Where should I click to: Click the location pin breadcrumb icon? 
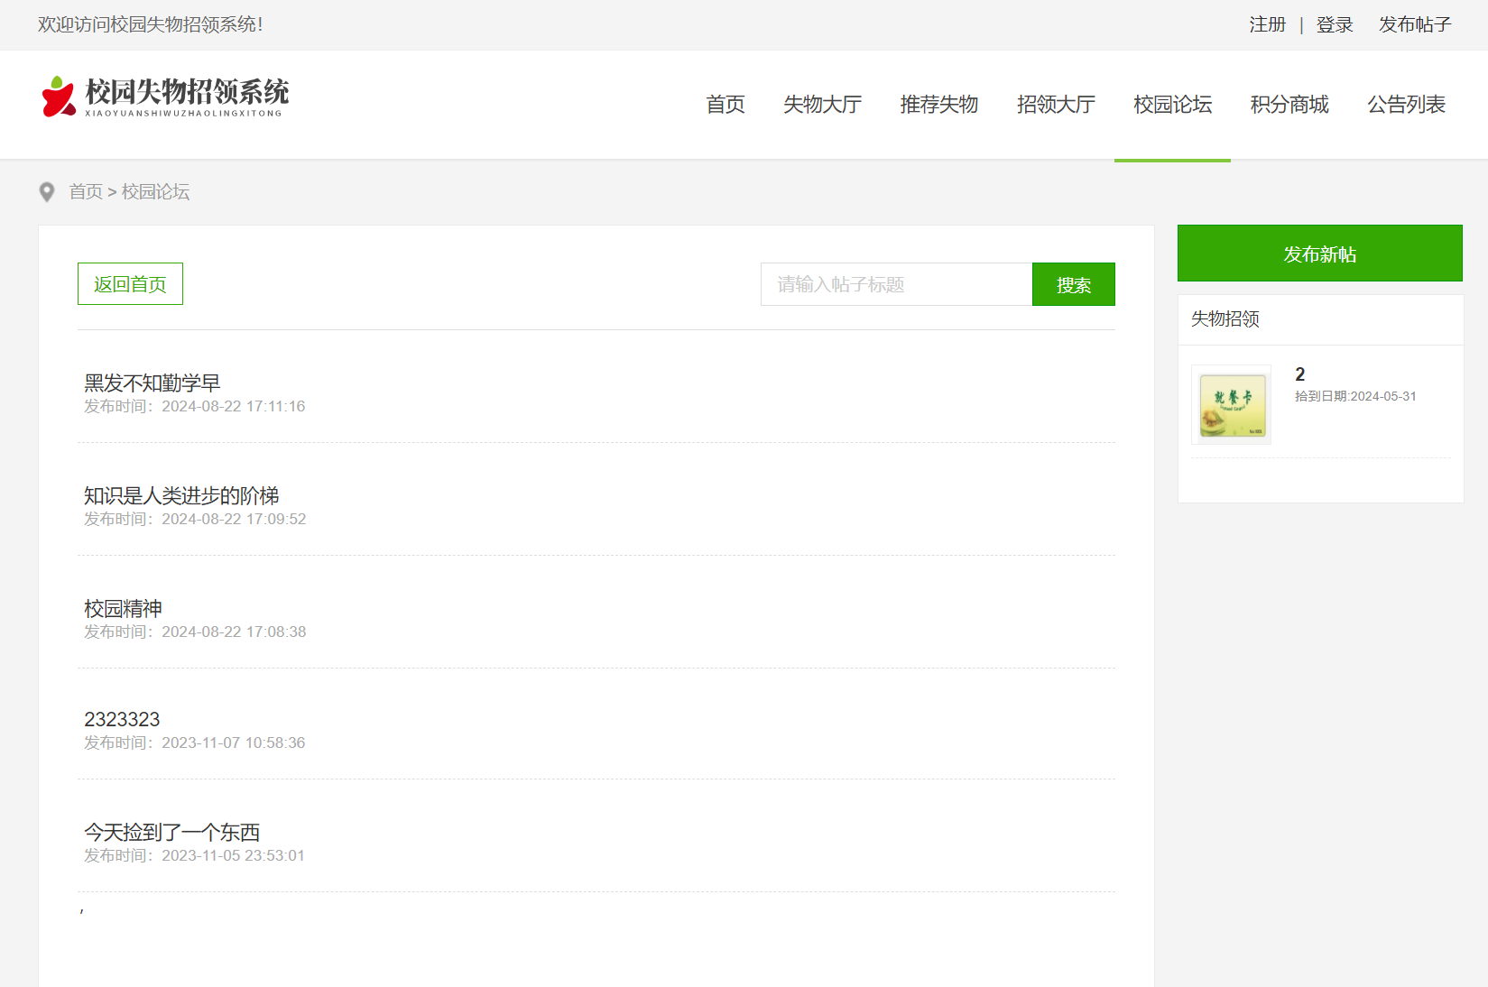(47, 192)
